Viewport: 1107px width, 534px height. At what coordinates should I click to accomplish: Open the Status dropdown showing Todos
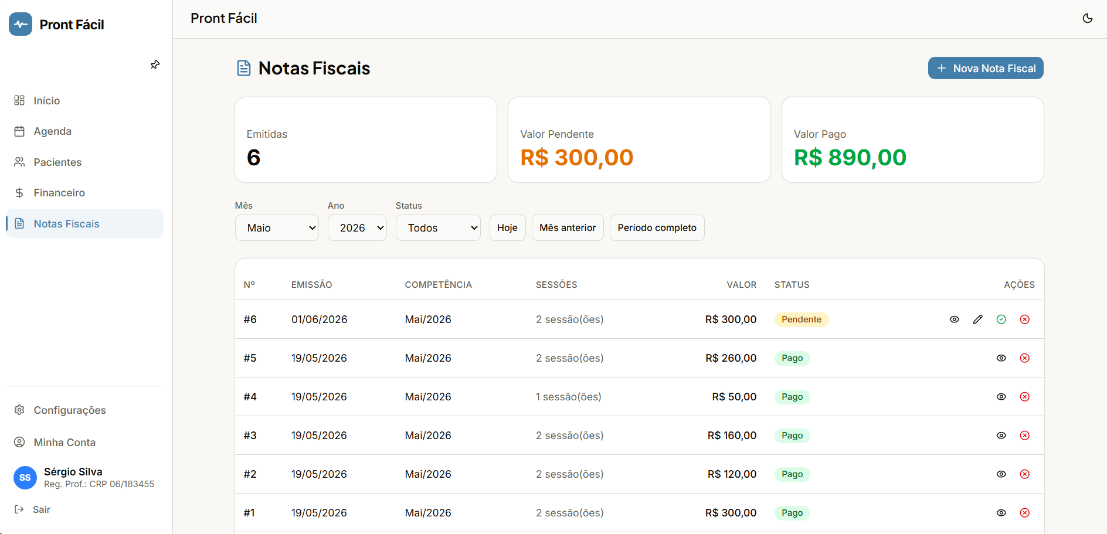click(x=438, y=228)
